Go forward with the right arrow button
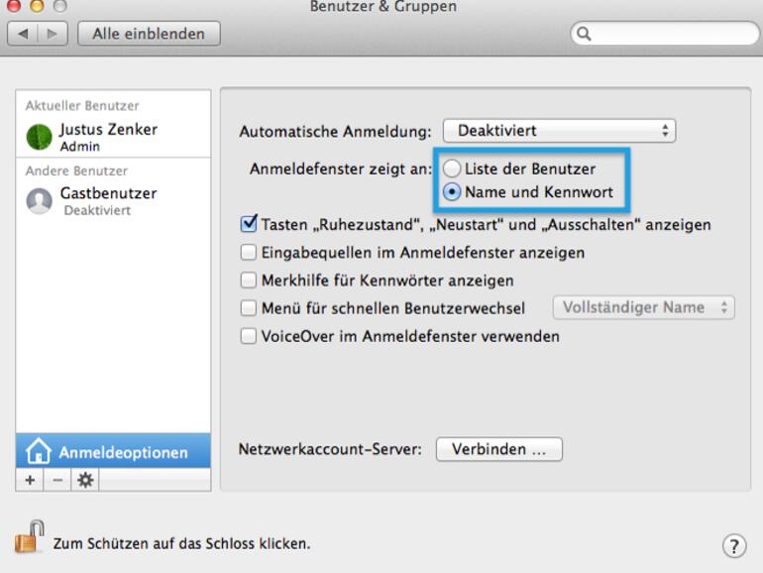Screen dimensions: 763x573 [53, 34]
